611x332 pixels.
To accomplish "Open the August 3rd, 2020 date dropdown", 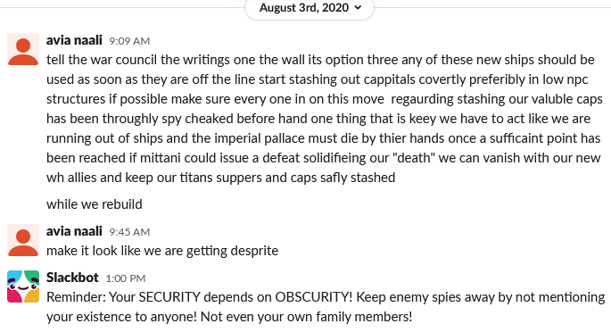I will click(310, 8).
